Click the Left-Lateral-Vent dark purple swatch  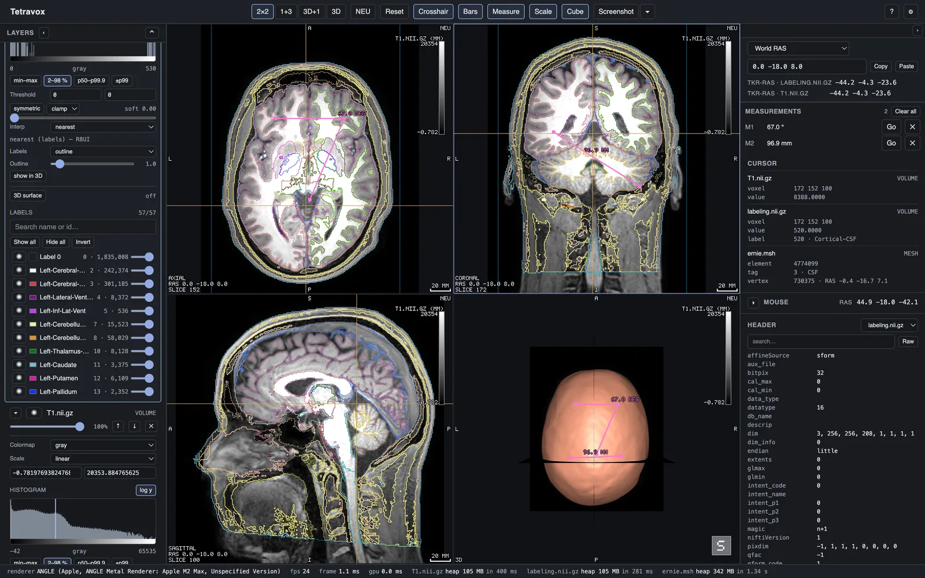pos(33,298)
